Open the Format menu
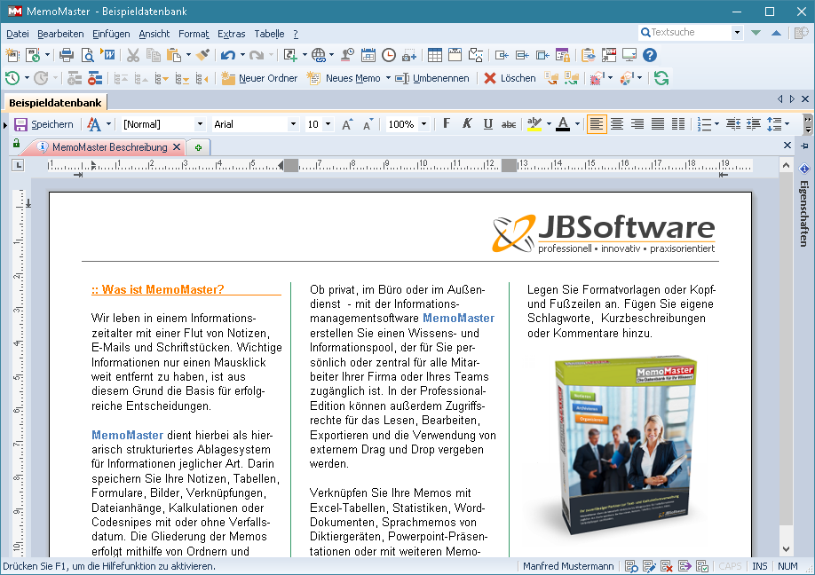Image resolution: width=815 pixels, height=575 pixels. pyautogui.click(x=194, y=34)
